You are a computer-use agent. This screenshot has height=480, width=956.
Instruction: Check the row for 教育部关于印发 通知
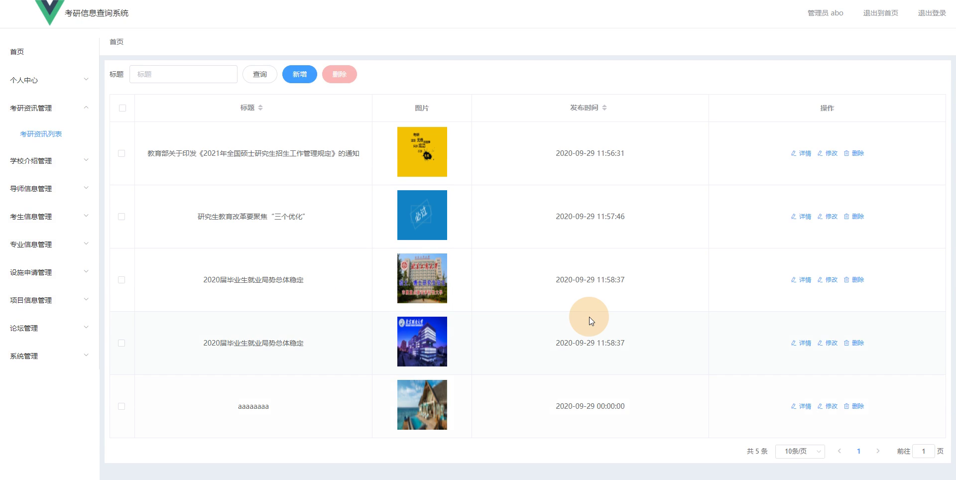pos(121,153)
